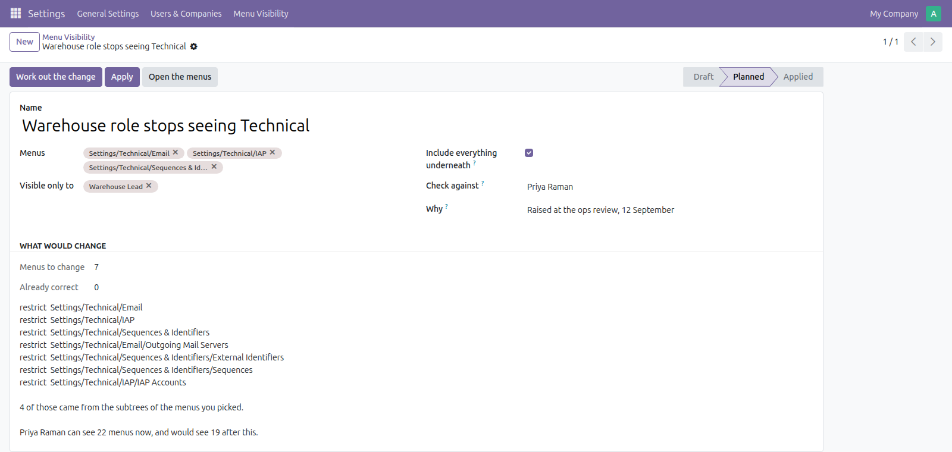Screen dimensions: 952x452
Task: Click the '4 of those came from the subtrees' line
Action: click(x=131, y=407)
